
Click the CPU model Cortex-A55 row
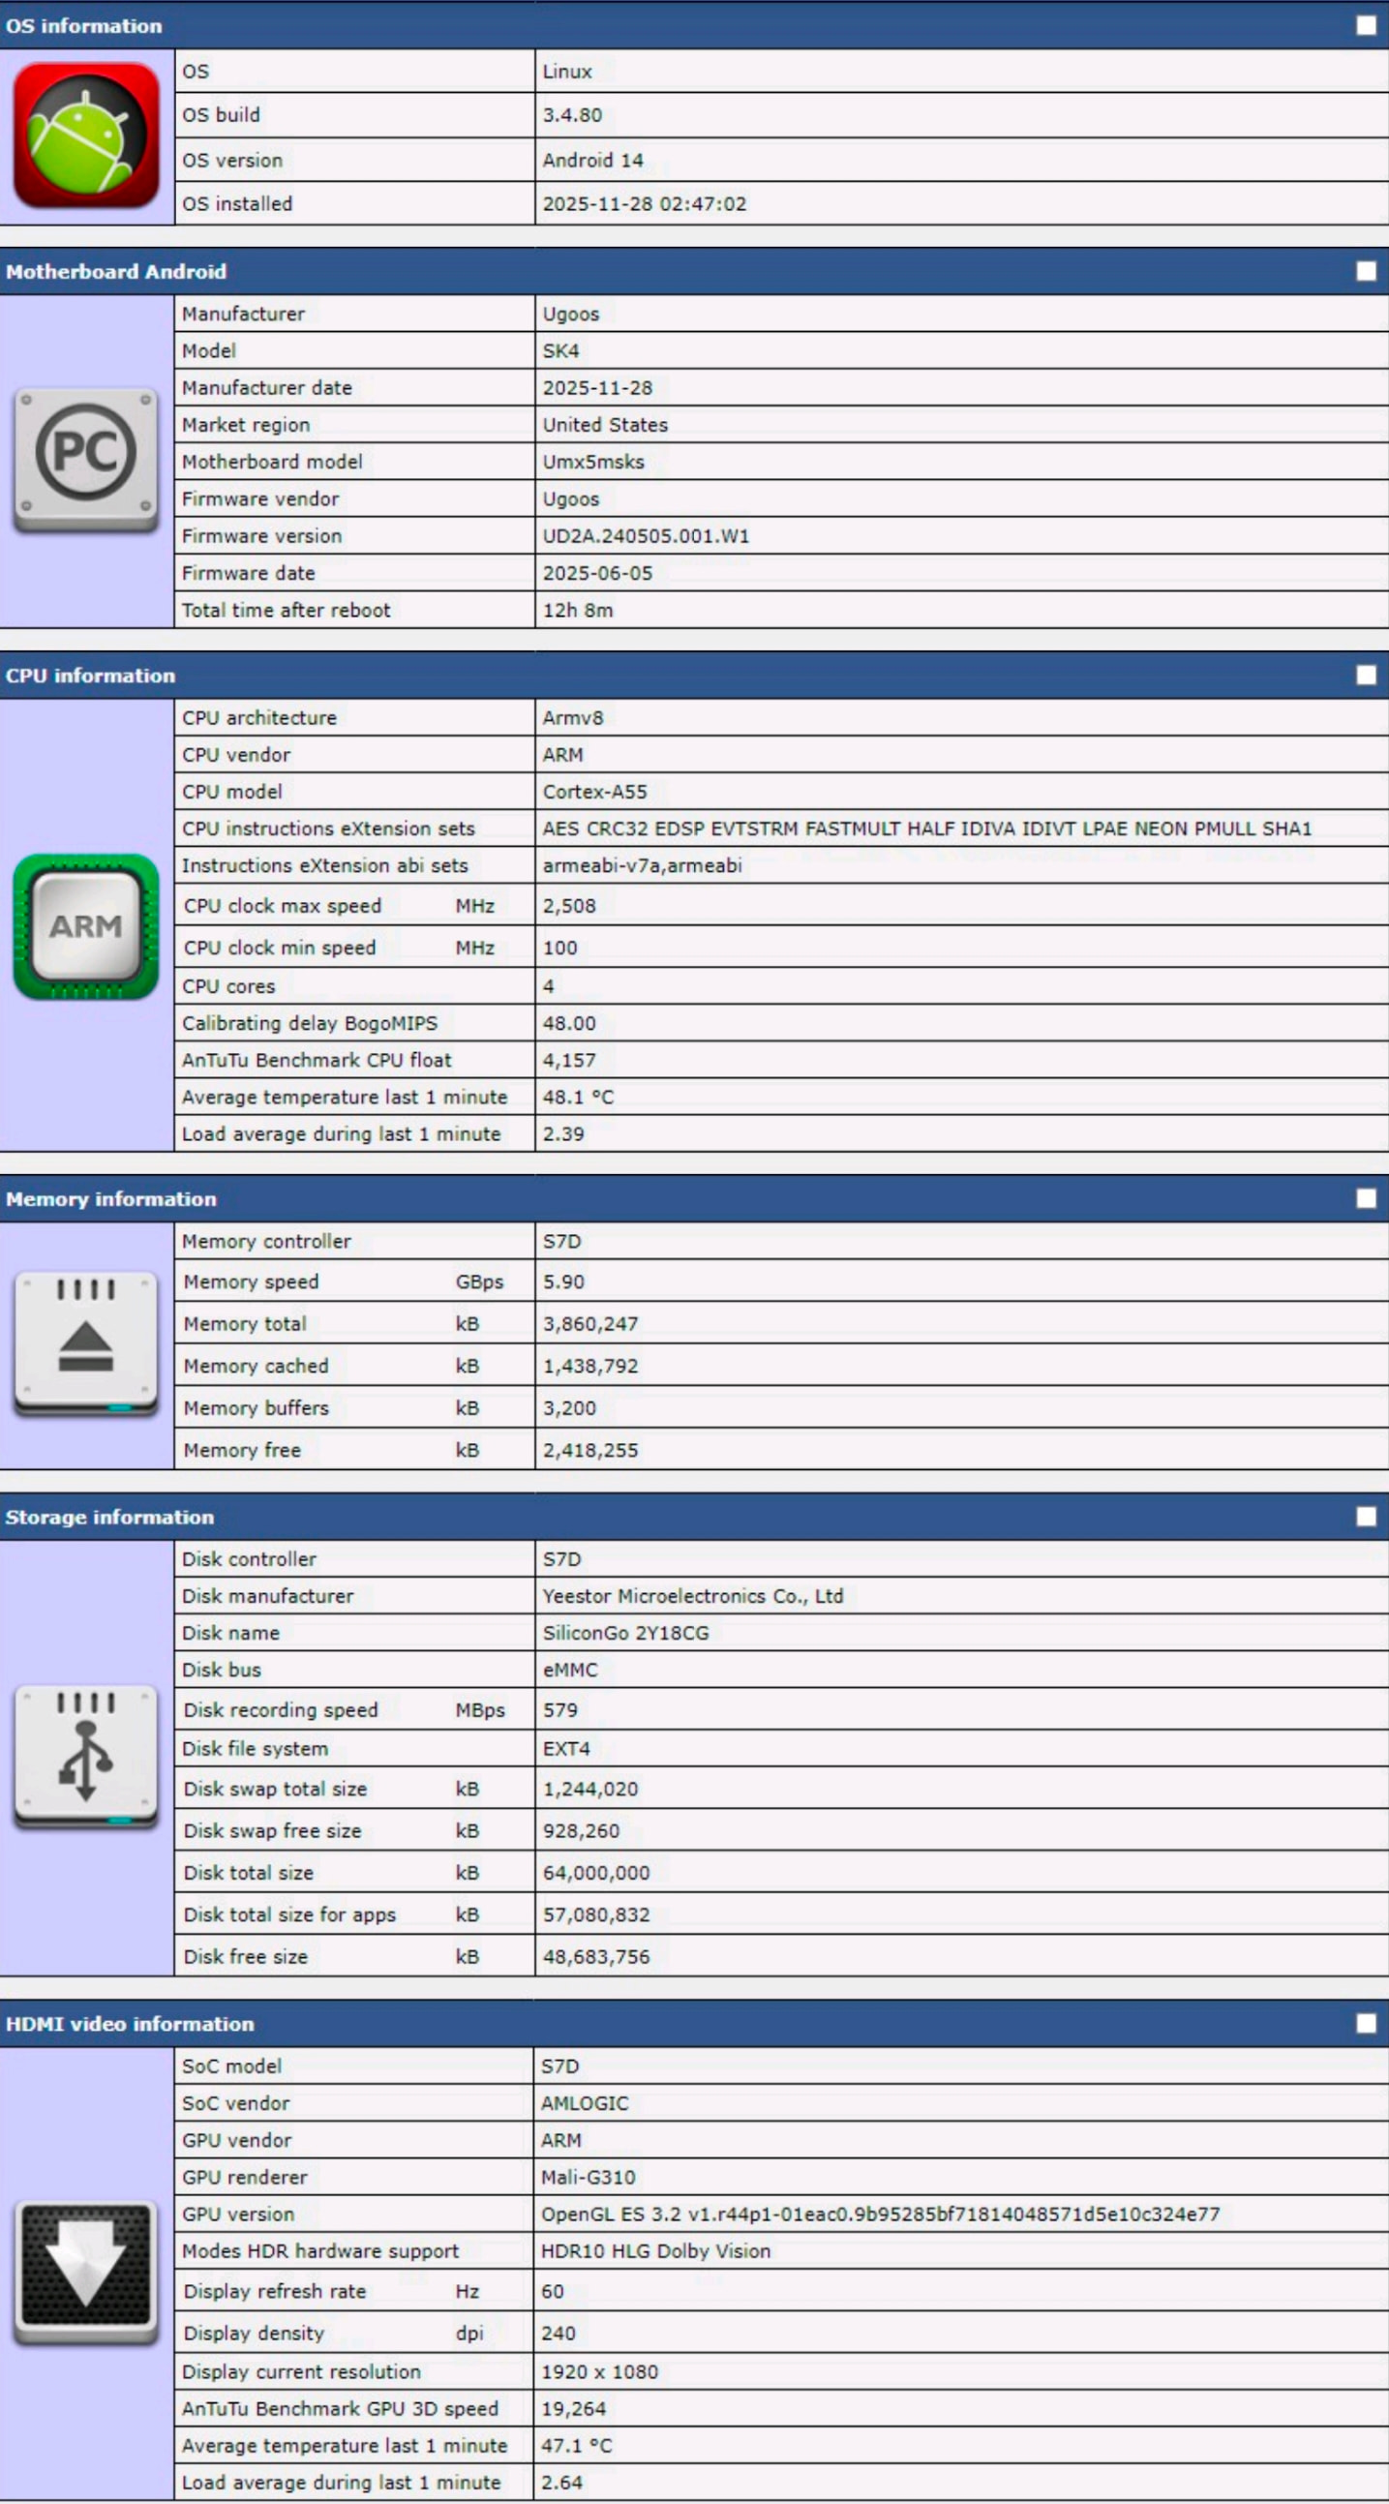click(x=594, y=792)
